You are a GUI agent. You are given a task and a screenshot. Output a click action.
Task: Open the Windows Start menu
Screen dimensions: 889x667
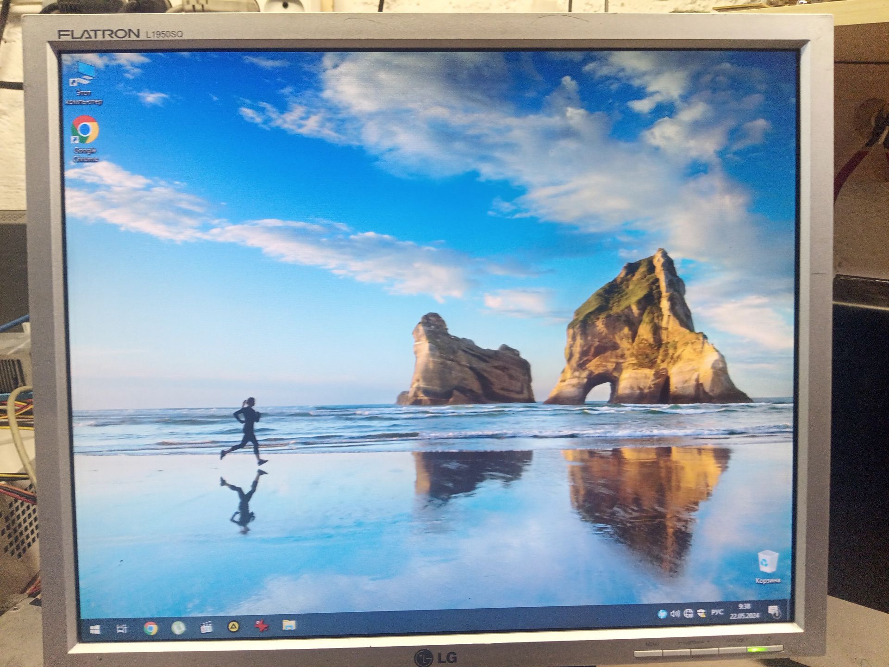coord(95,629)
